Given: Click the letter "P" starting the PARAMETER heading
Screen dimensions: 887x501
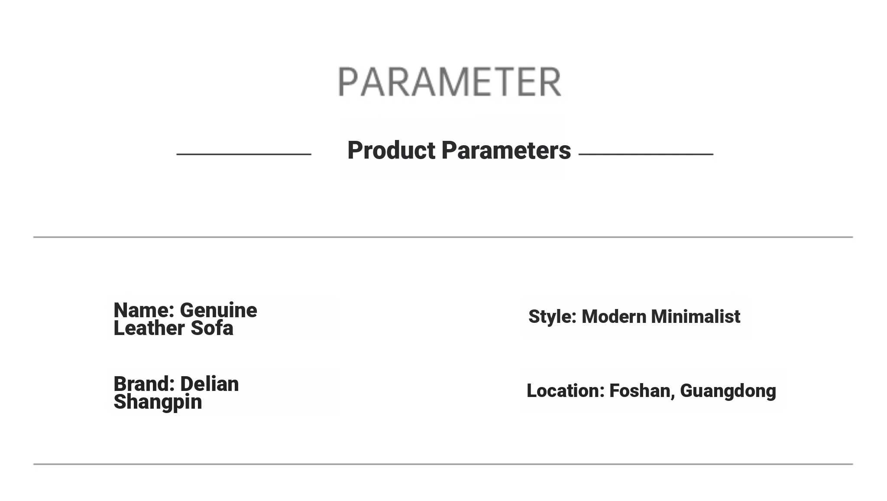Looking at the screenshot, I should 347,82.
